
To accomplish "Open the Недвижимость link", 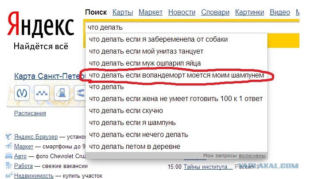I will coord(34,176).
